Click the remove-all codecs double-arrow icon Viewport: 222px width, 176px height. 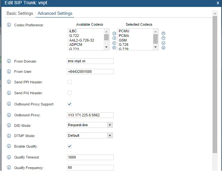[114, 47]
